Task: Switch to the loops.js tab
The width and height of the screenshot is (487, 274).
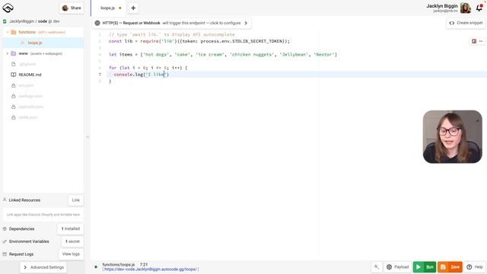Action: (x=108, y=8)
